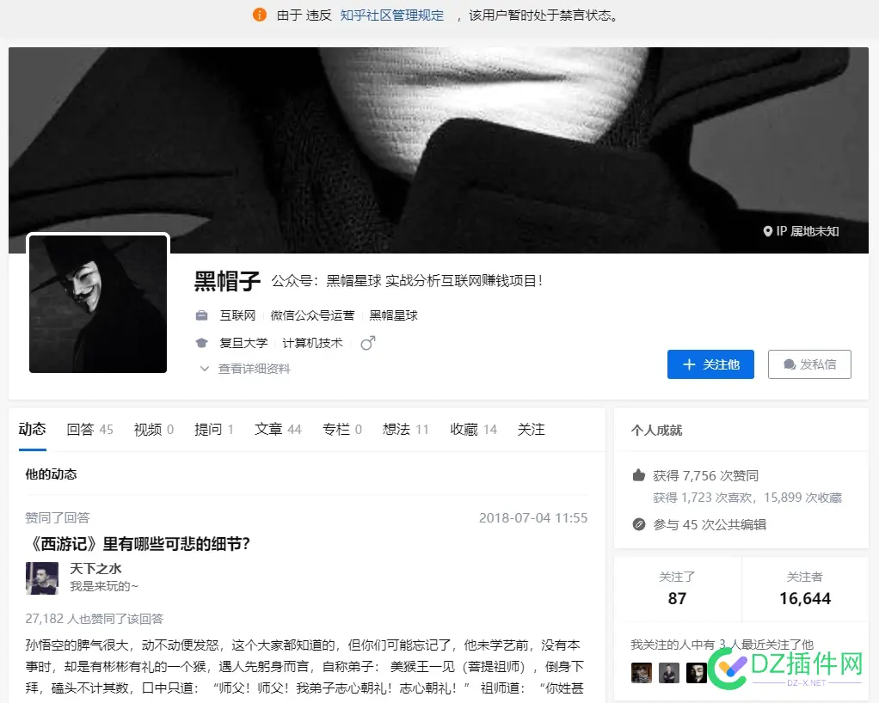
Task: Click the 关注者 16,644 counter
Action: [x=805, y=590]
